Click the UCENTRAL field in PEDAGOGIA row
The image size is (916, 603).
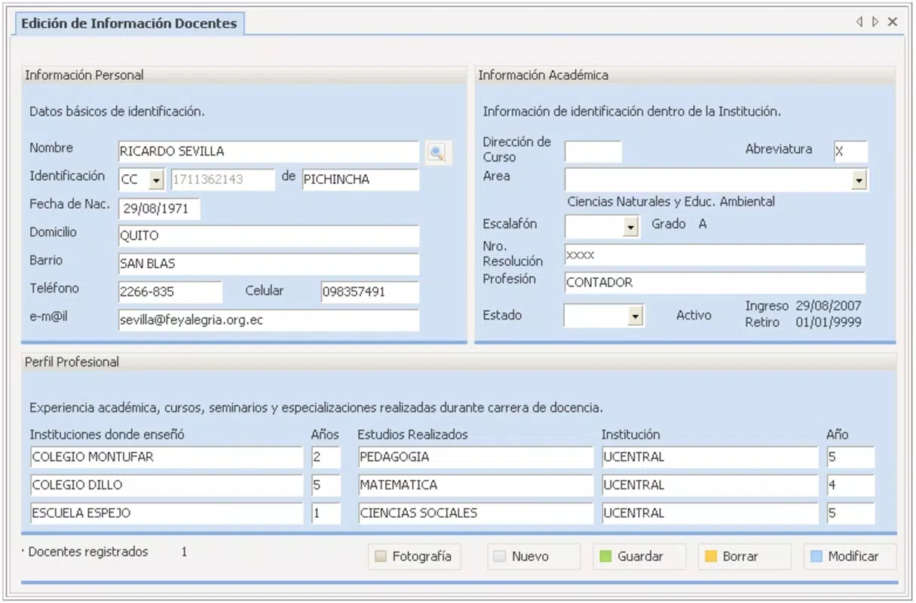coord(709,458)
